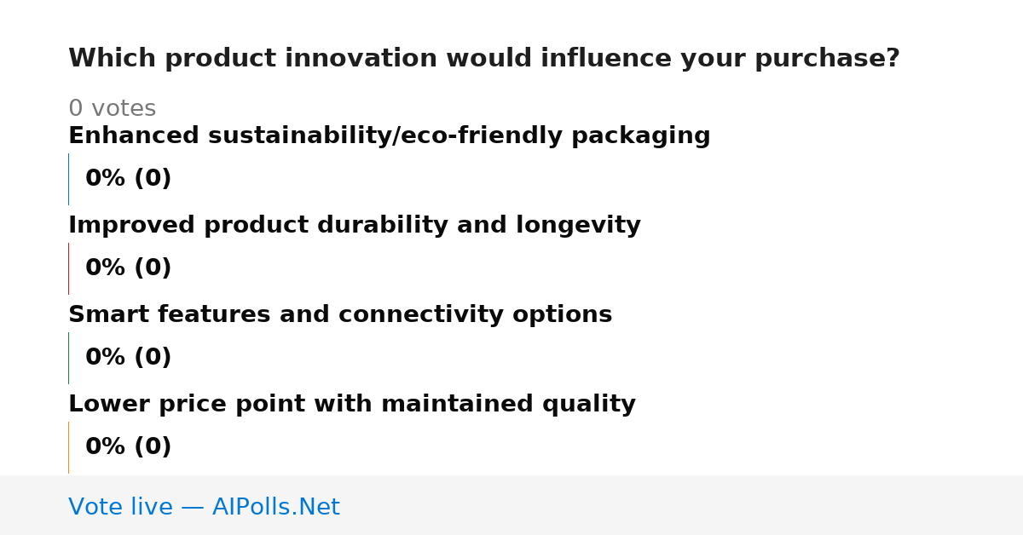Click the blue bar for eco-friendly packaging
This screenshot has height=535, width=1023.
click(68, 179)
